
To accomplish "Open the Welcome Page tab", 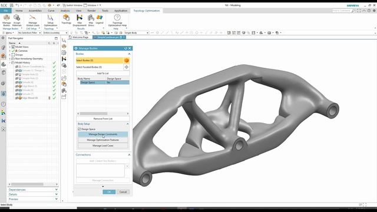I will pyautogui.click(x=79, y=37).
